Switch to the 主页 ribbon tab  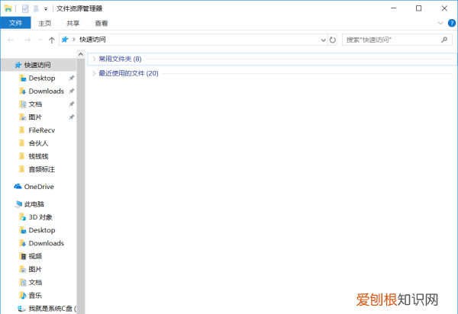point(44,24)
